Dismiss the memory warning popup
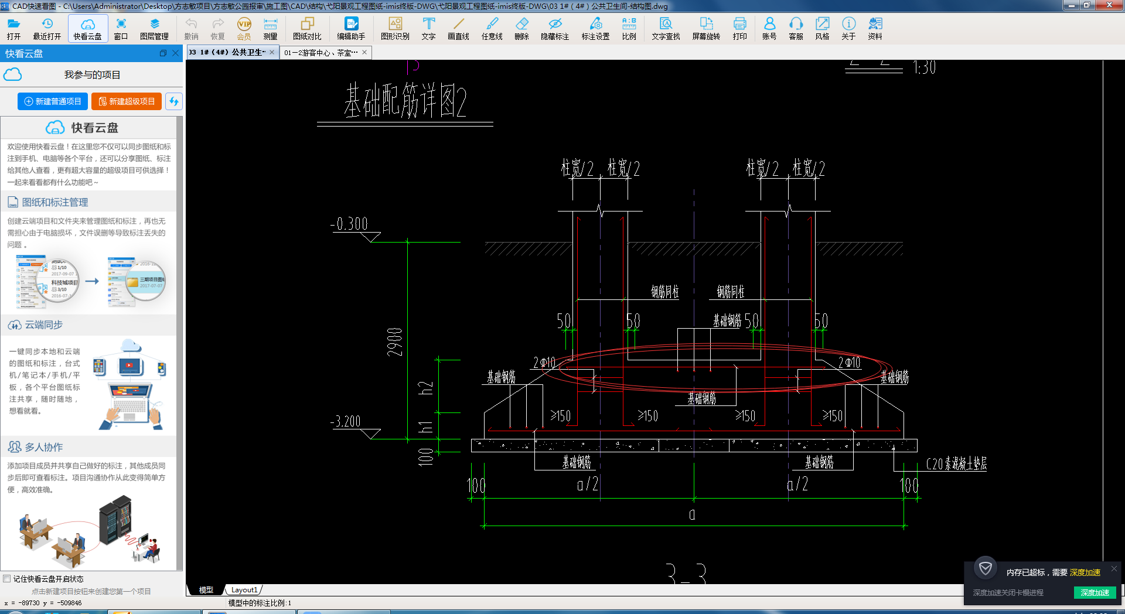Screen dimensions: 1125x614 pos(1114,568)
